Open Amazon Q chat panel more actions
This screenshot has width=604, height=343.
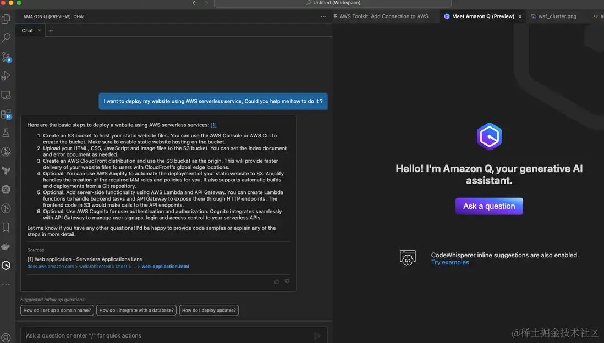pyautogui.click(x=323, y=16)
